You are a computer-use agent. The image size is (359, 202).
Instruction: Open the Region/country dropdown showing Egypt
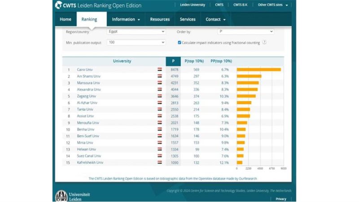tap(136, 32)
